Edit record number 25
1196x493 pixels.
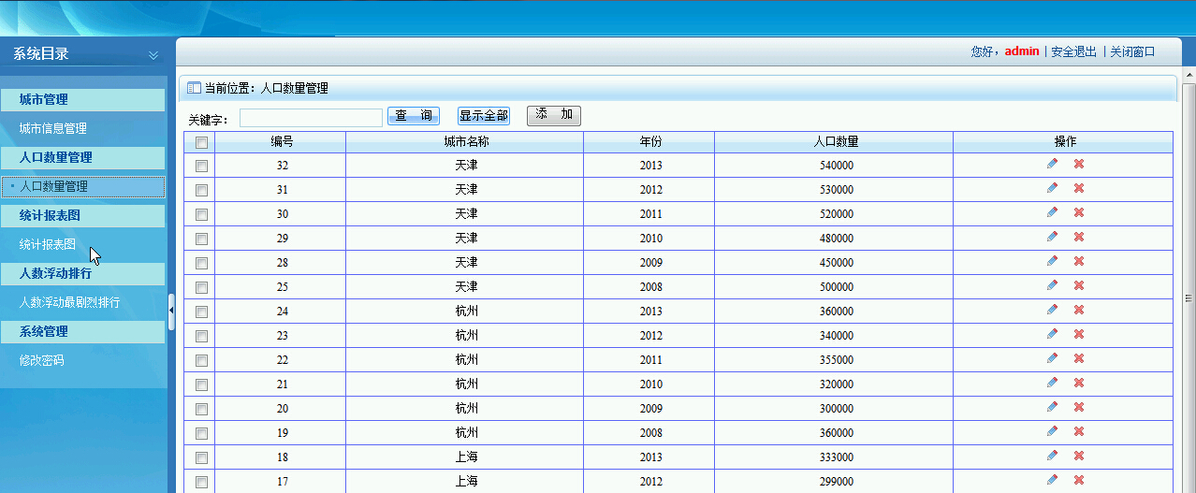coord(1052,285)
